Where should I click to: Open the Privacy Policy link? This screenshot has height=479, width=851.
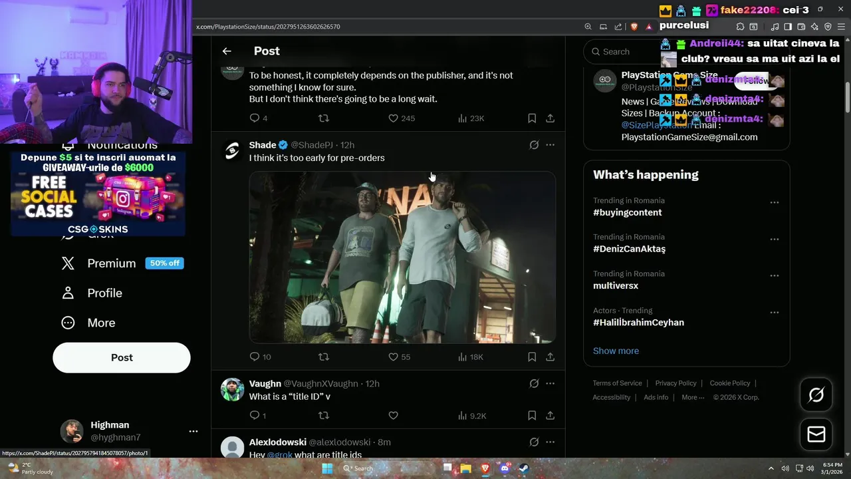(675, 383)
